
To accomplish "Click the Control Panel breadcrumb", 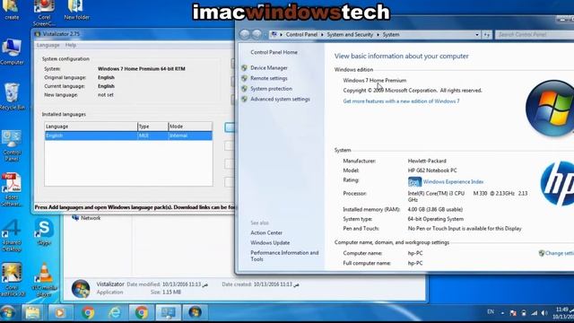I will (301, 34).
